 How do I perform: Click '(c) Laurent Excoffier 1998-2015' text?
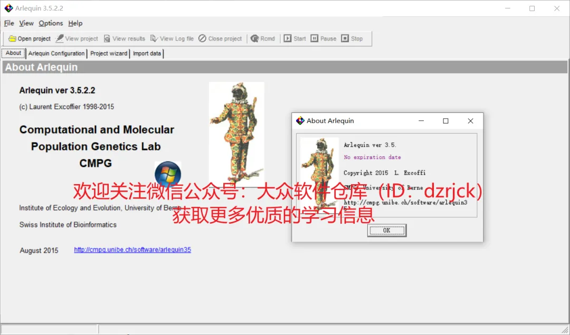(x=66, y=107)
